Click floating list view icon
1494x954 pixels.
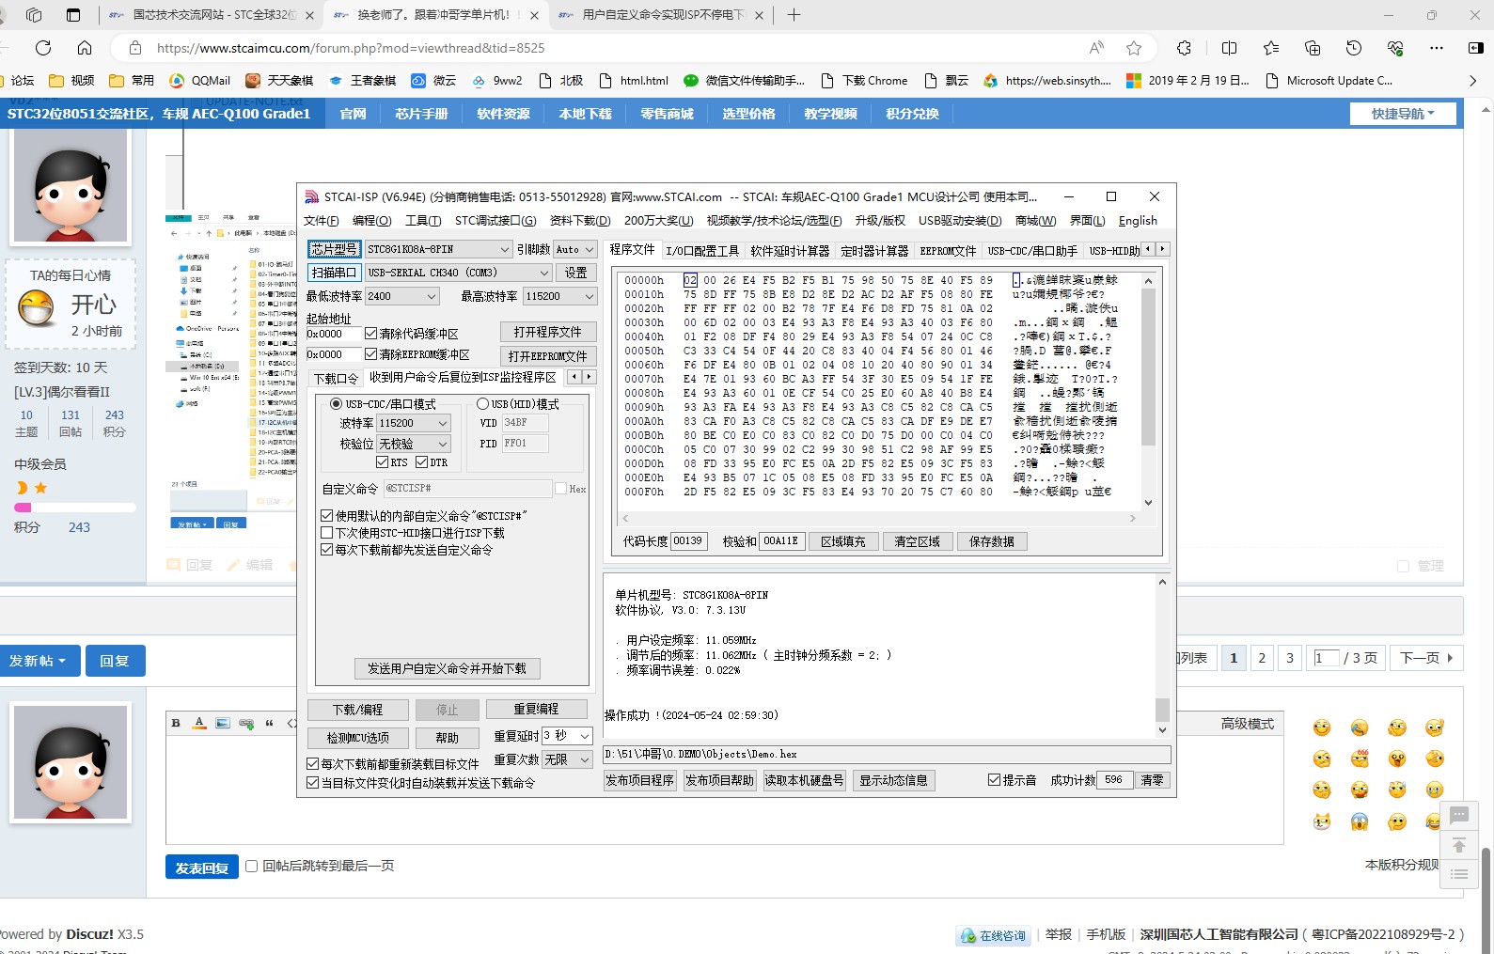point(1459,874)
